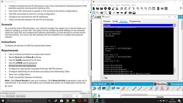Choose the Draw Ellipse tool

(122, 13)
